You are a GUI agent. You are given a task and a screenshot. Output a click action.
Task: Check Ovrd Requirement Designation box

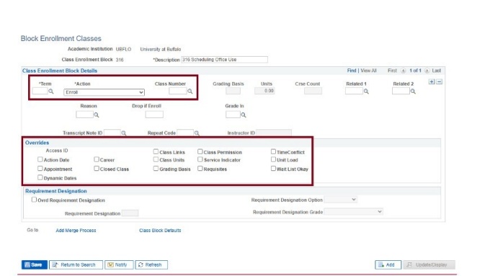click(34, 200)
